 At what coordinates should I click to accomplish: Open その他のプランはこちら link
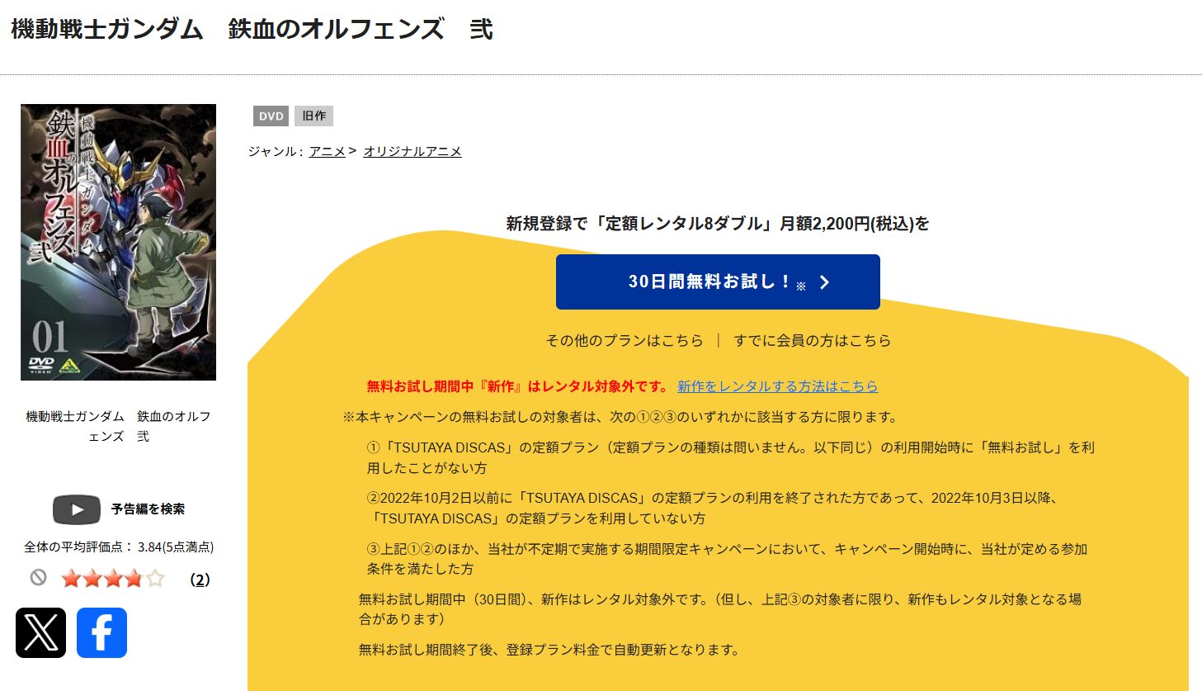(625, 340)
